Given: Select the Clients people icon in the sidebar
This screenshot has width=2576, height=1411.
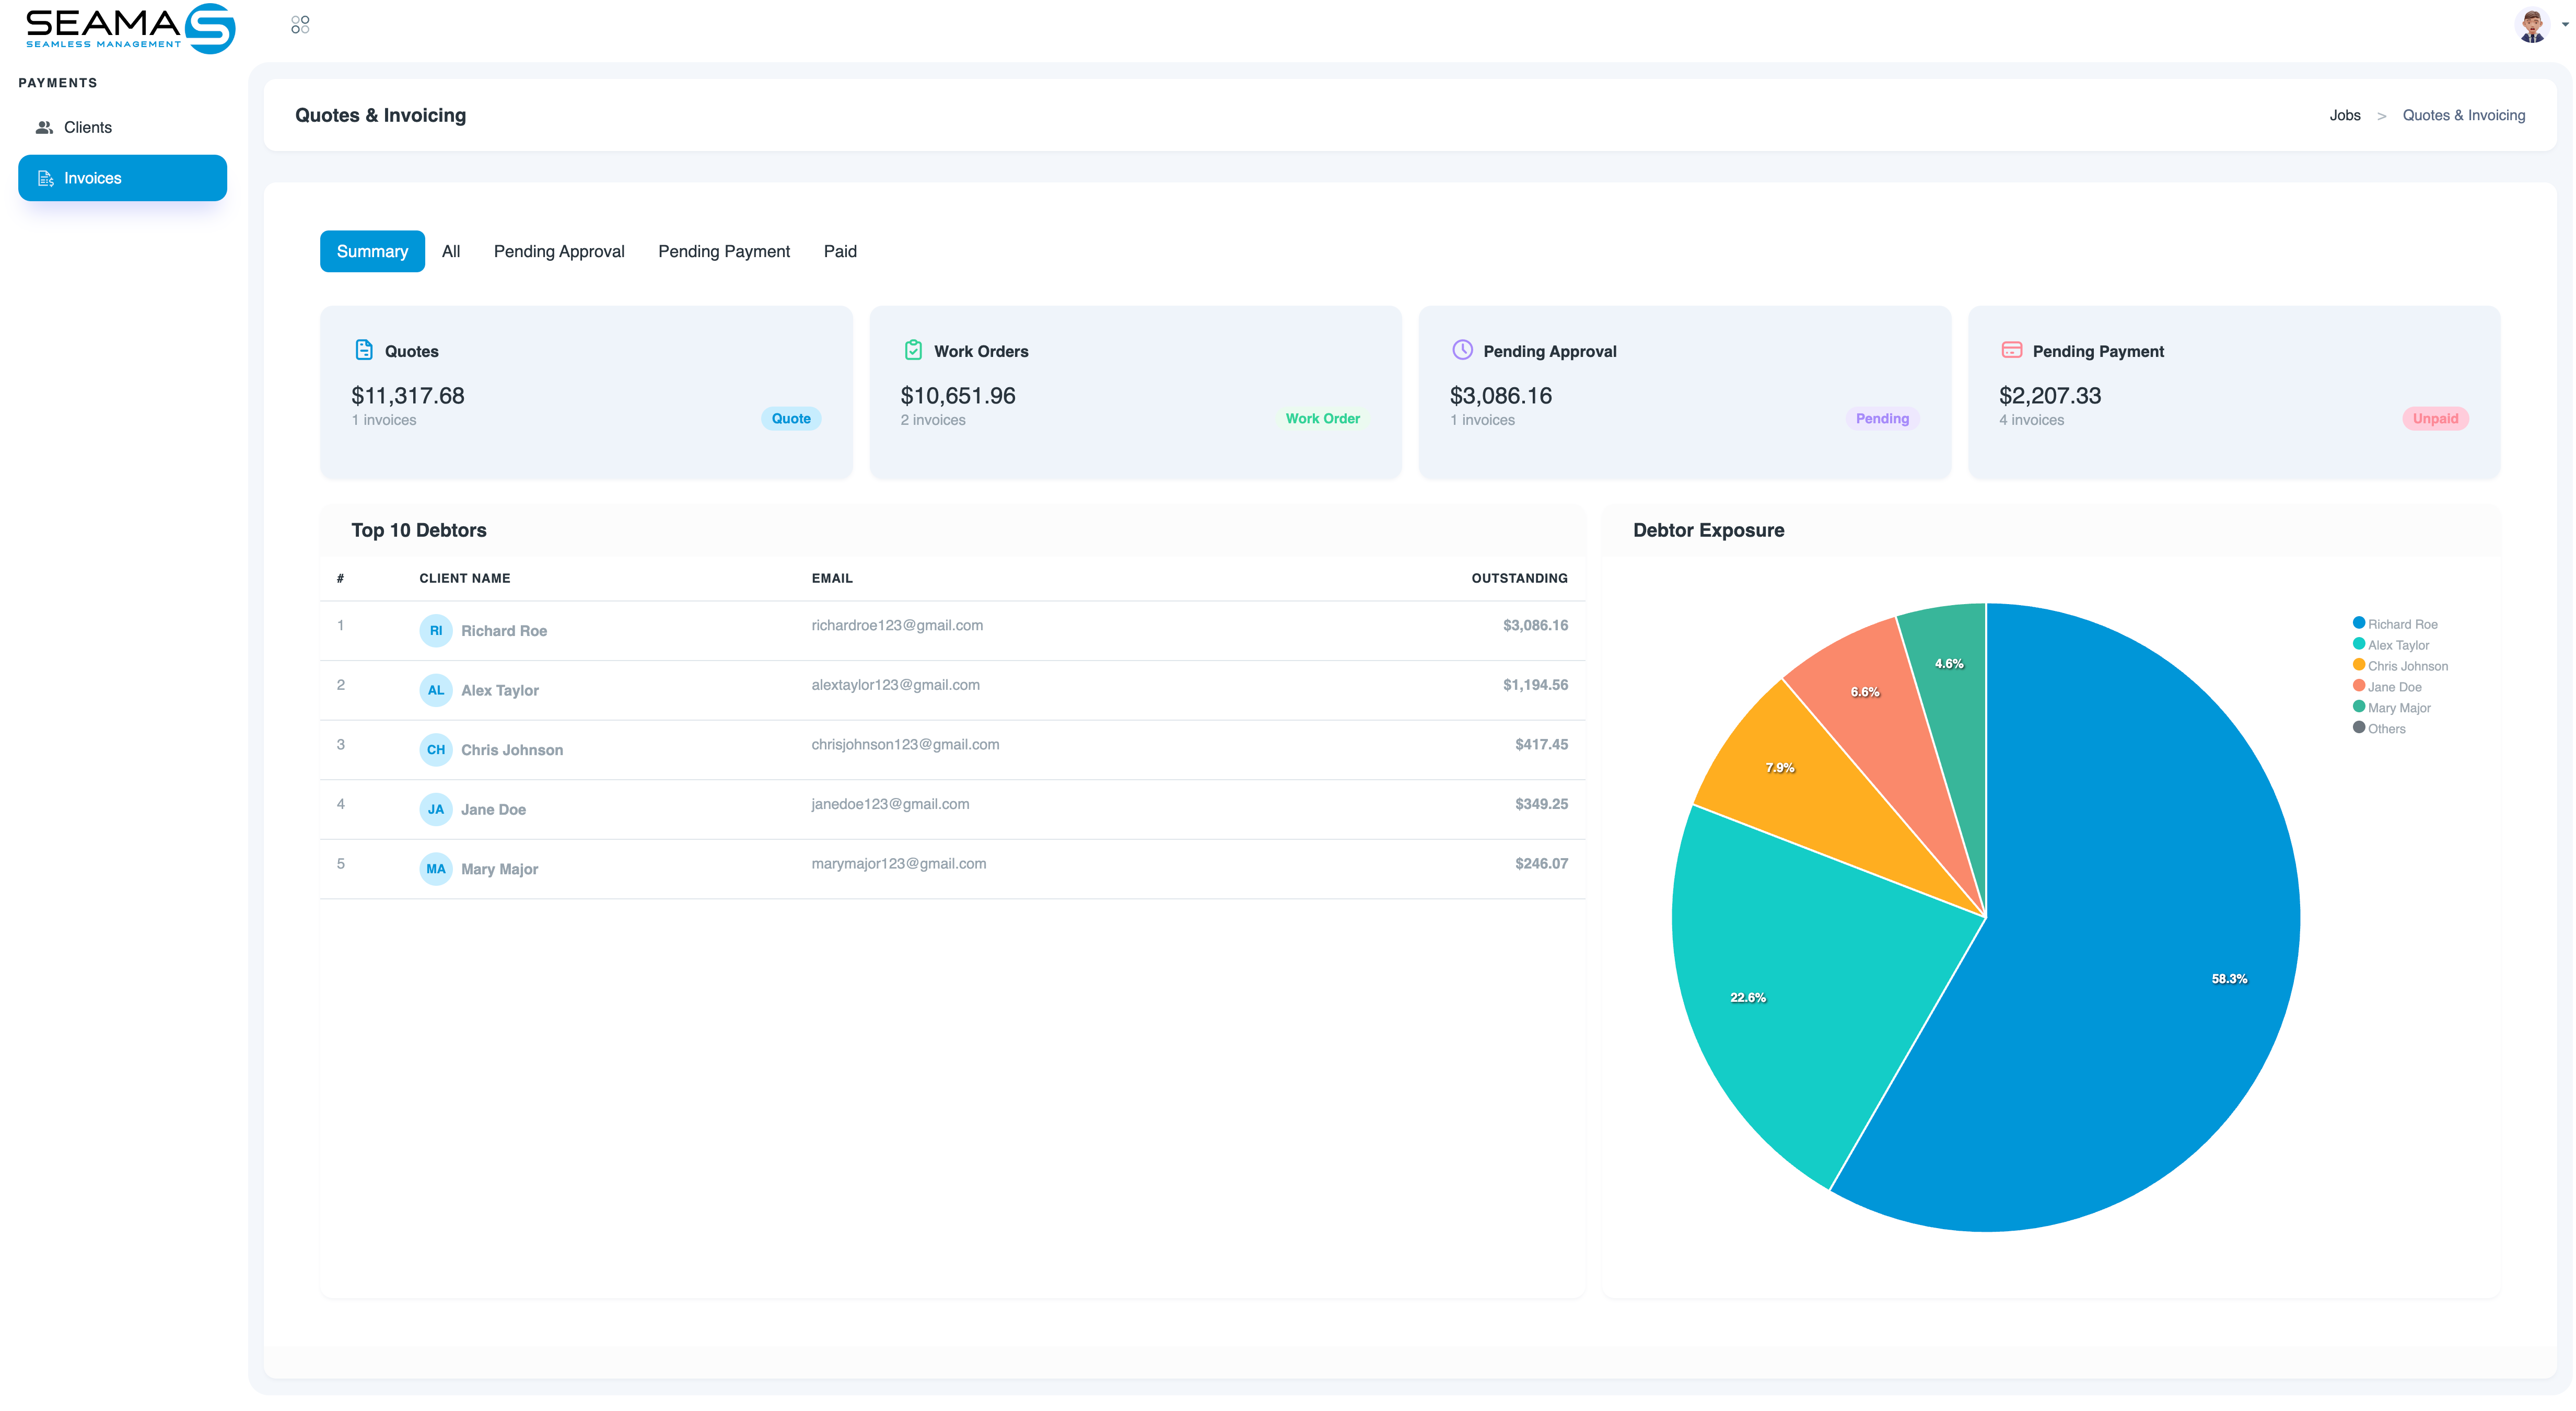Looking at the screenshot, I should pyautogui.click(x=44, y=127).
